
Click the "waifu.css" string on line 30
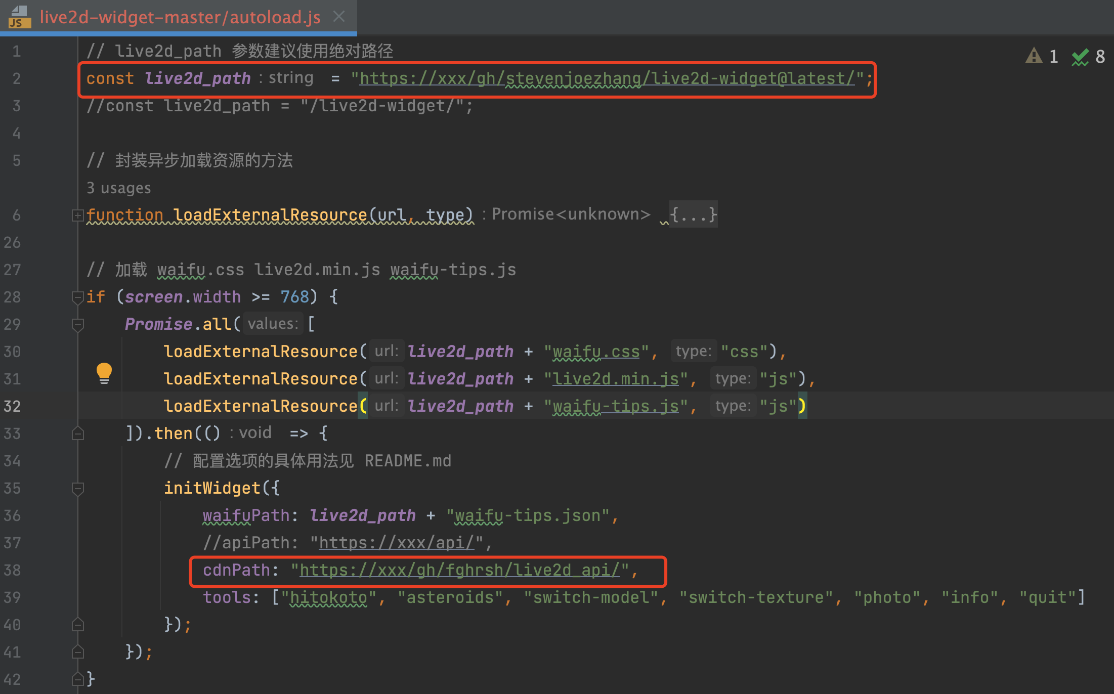coord(596,352)
